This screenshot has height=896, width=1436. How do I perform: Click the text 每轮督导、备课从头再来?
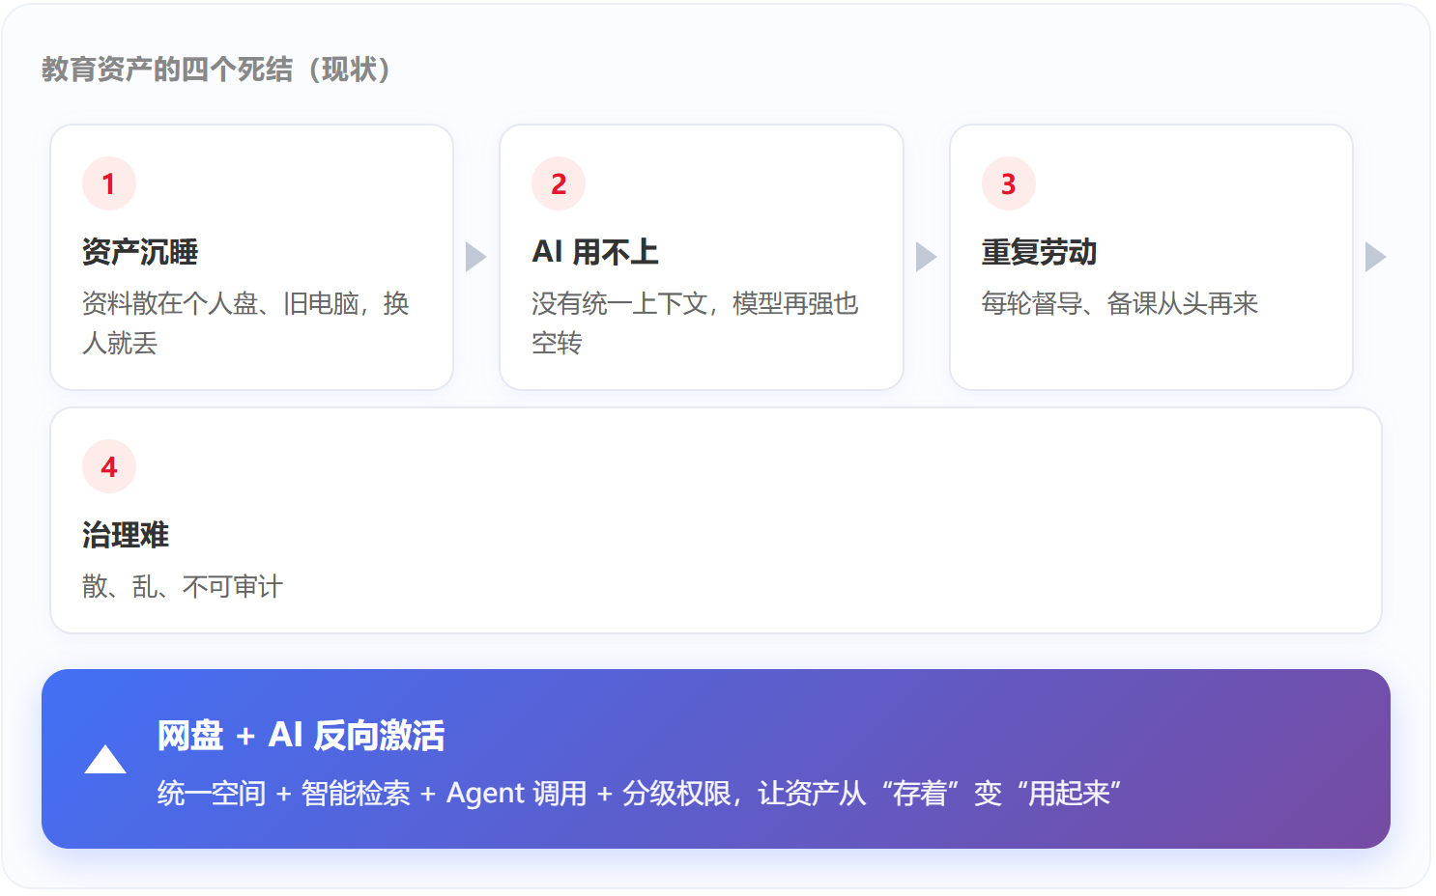1120,303
